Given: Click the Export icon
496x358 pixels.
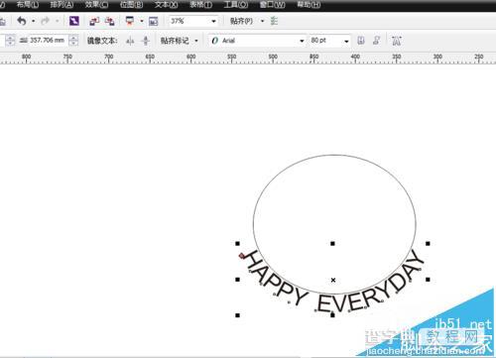Looking at the screenshot, I should click(109, 21).
